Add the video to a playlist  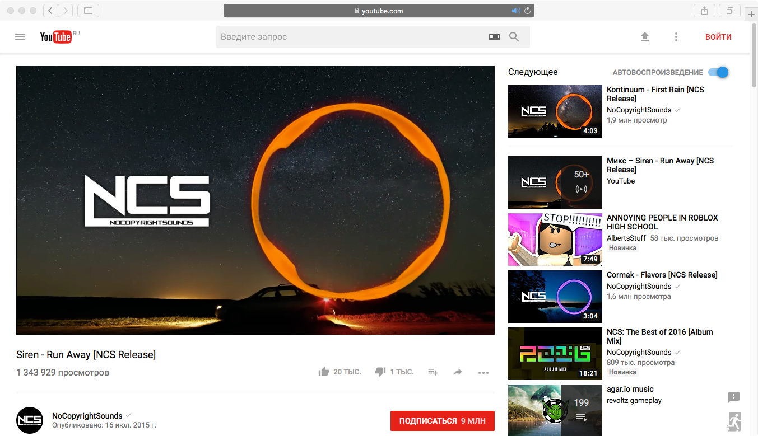pyautogui.click(x=433, y=372)
